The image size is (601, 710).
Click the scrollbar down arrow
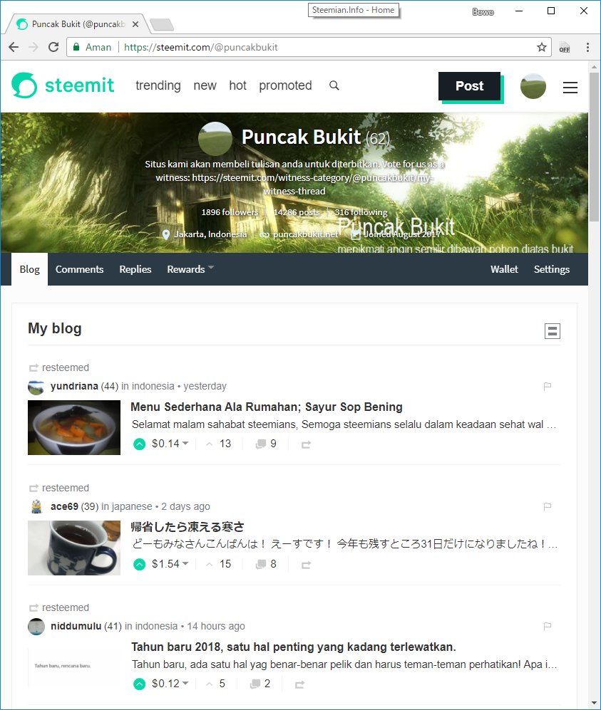tap(594, 703)
